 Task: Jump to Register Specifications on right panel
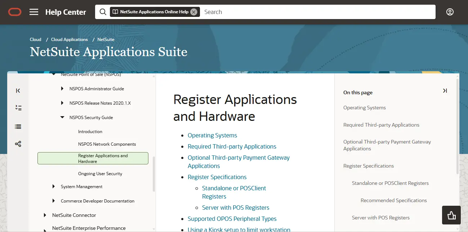369,166
